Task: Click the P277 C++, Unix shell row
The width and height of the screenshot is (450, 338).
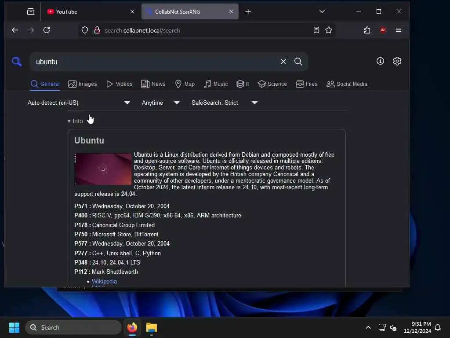Action: [117, 253]
